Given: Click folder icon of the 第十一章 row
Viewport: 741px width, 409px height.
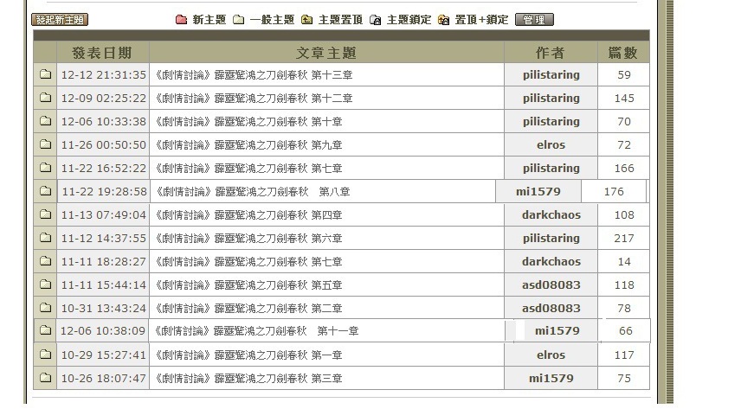Looking at the screenshot, I should (x=45, y=330).
